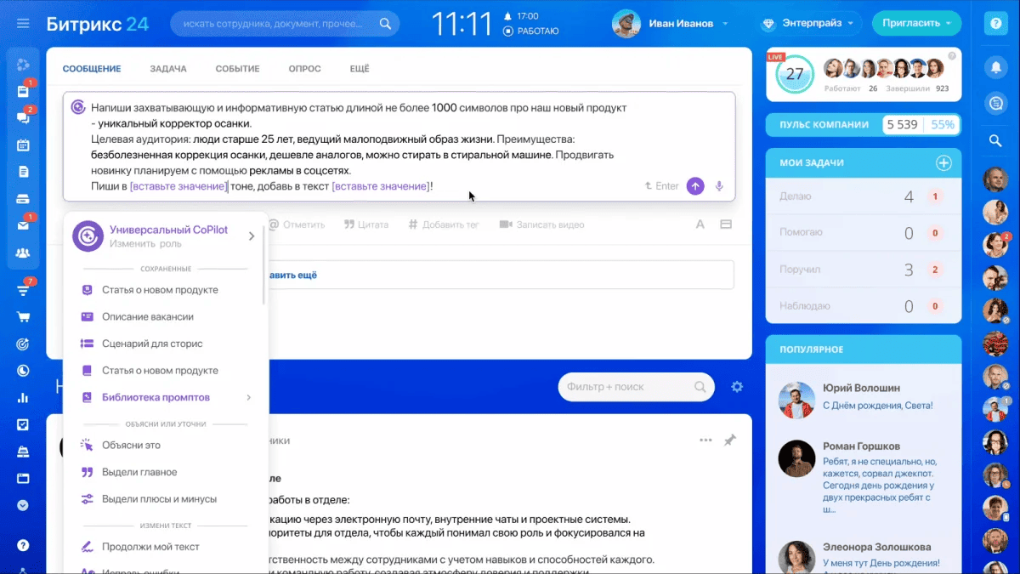Click the Пульс компании 55% indicator

(943, 125)
